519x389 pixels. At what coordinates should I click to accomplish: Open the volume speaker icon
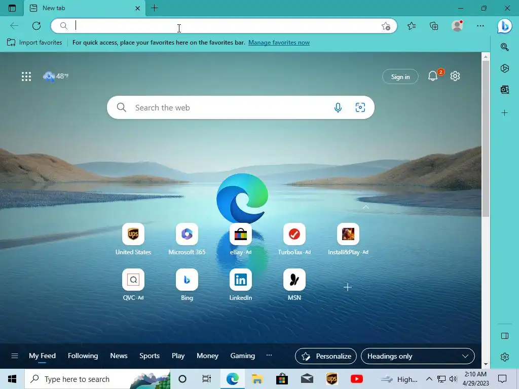click(453, 379)
